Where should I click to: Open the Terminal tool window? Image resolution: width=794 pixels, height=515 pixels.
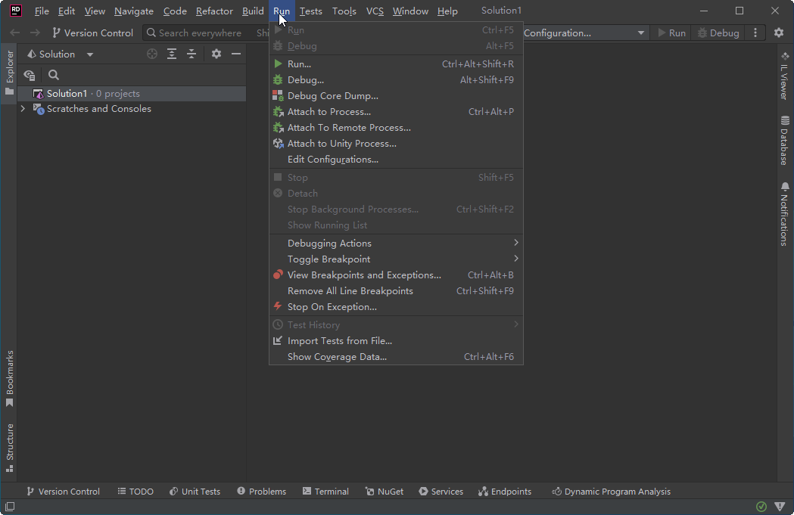(325, 492)
